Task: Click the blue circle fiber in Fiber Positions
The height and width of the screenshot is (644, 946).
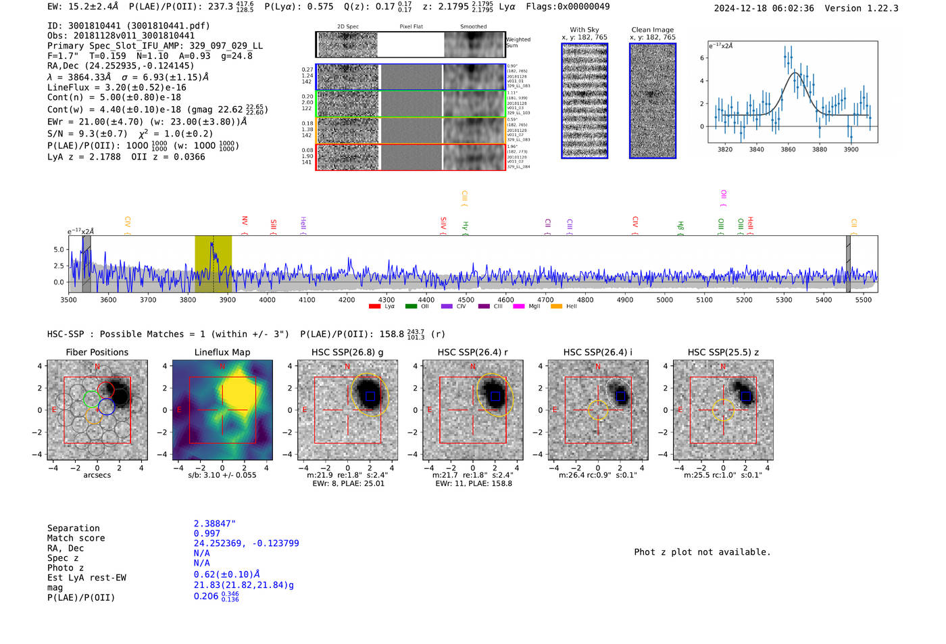Action: 106,407
